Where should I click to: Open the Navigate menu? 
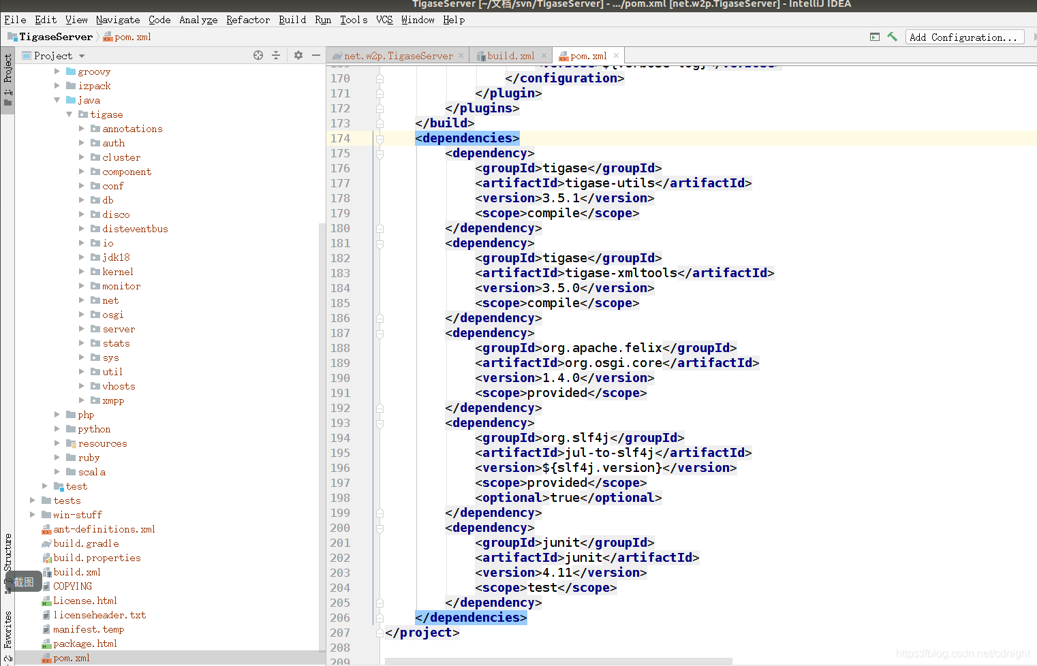tap(118, 20)
